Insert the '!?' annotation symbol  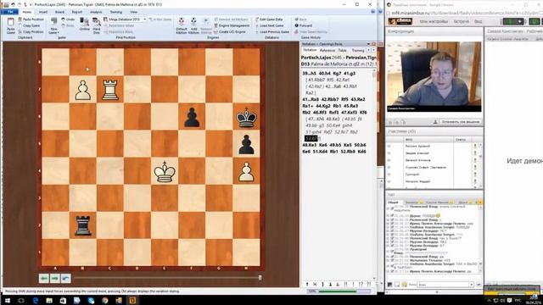(x=361, y=285)
